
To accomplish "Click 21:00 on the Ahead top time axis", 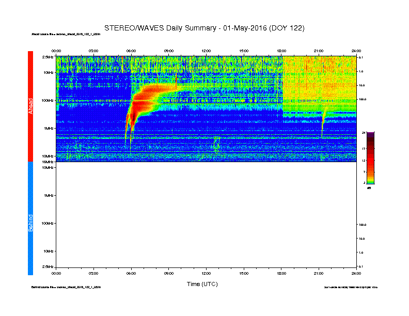I will click(319, 51).
